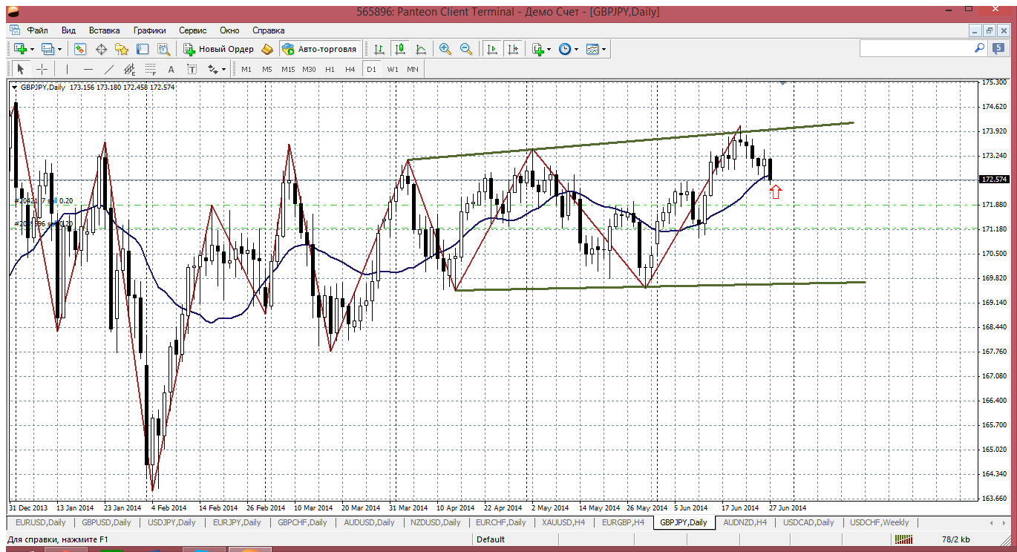1017x552 pixels.
Task: Open the Navigator panel with the folder-star icon
Action: tap(122, 49)
